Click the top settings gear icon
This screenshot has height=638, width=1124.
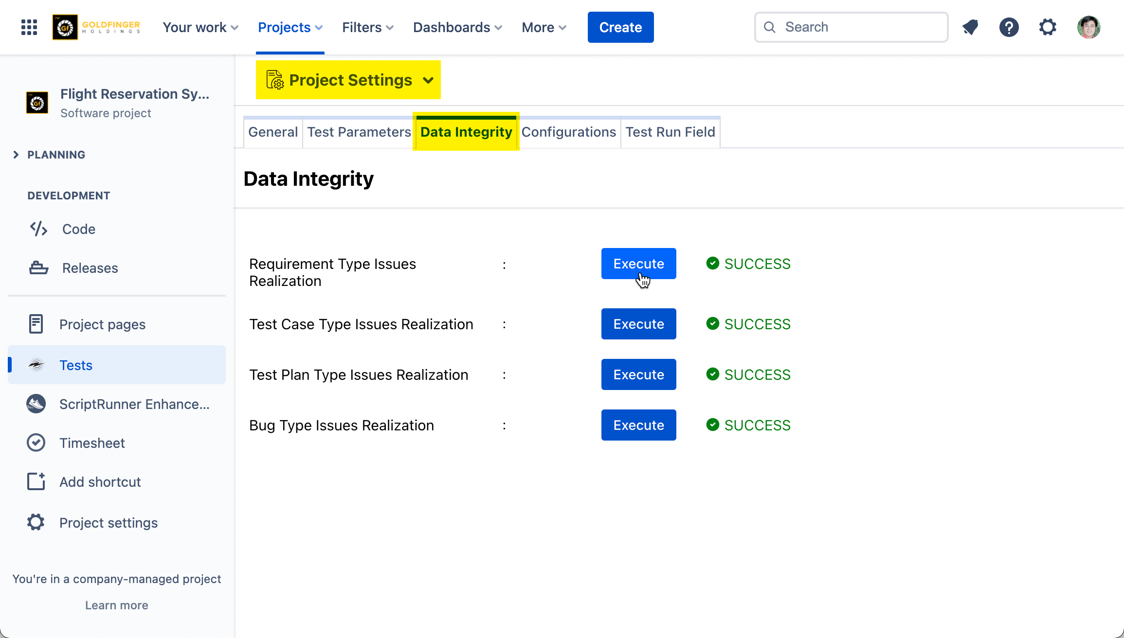pos(1048,27)
